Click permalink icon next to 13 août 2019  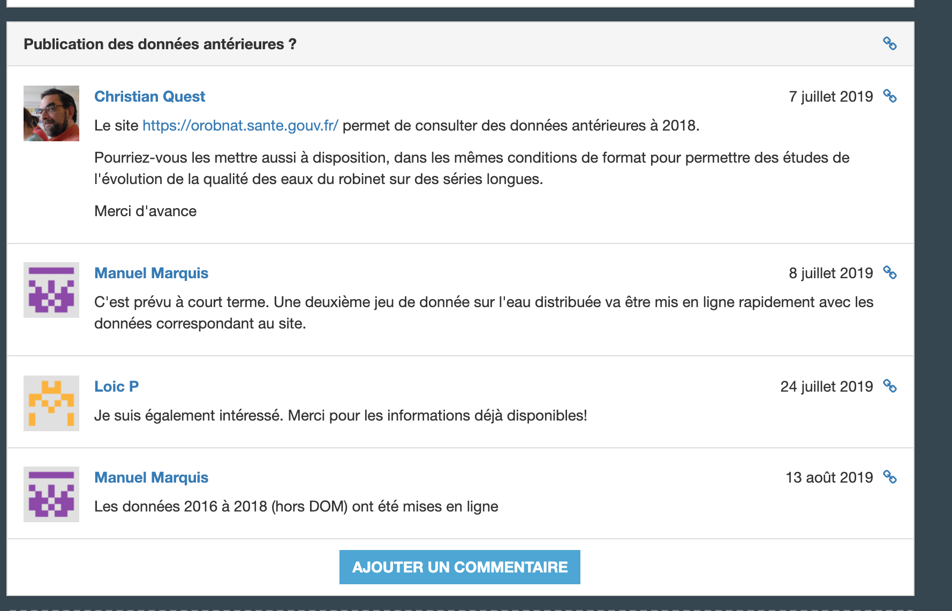coord(889,477)
